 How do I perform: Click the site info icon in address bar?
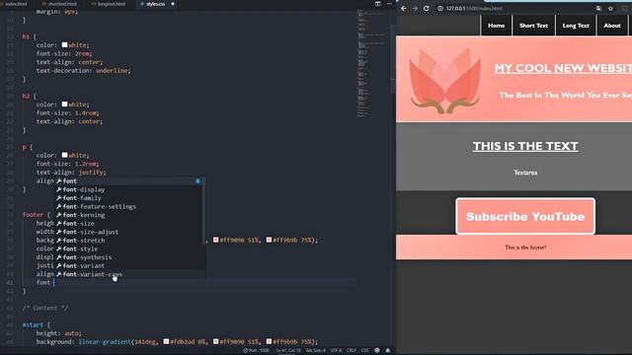tap(440, 8)
